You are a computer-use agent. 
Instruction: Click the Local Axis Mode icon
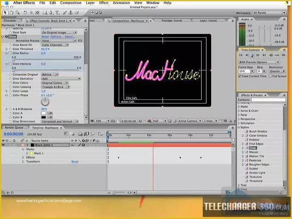[x=92, y=13]
